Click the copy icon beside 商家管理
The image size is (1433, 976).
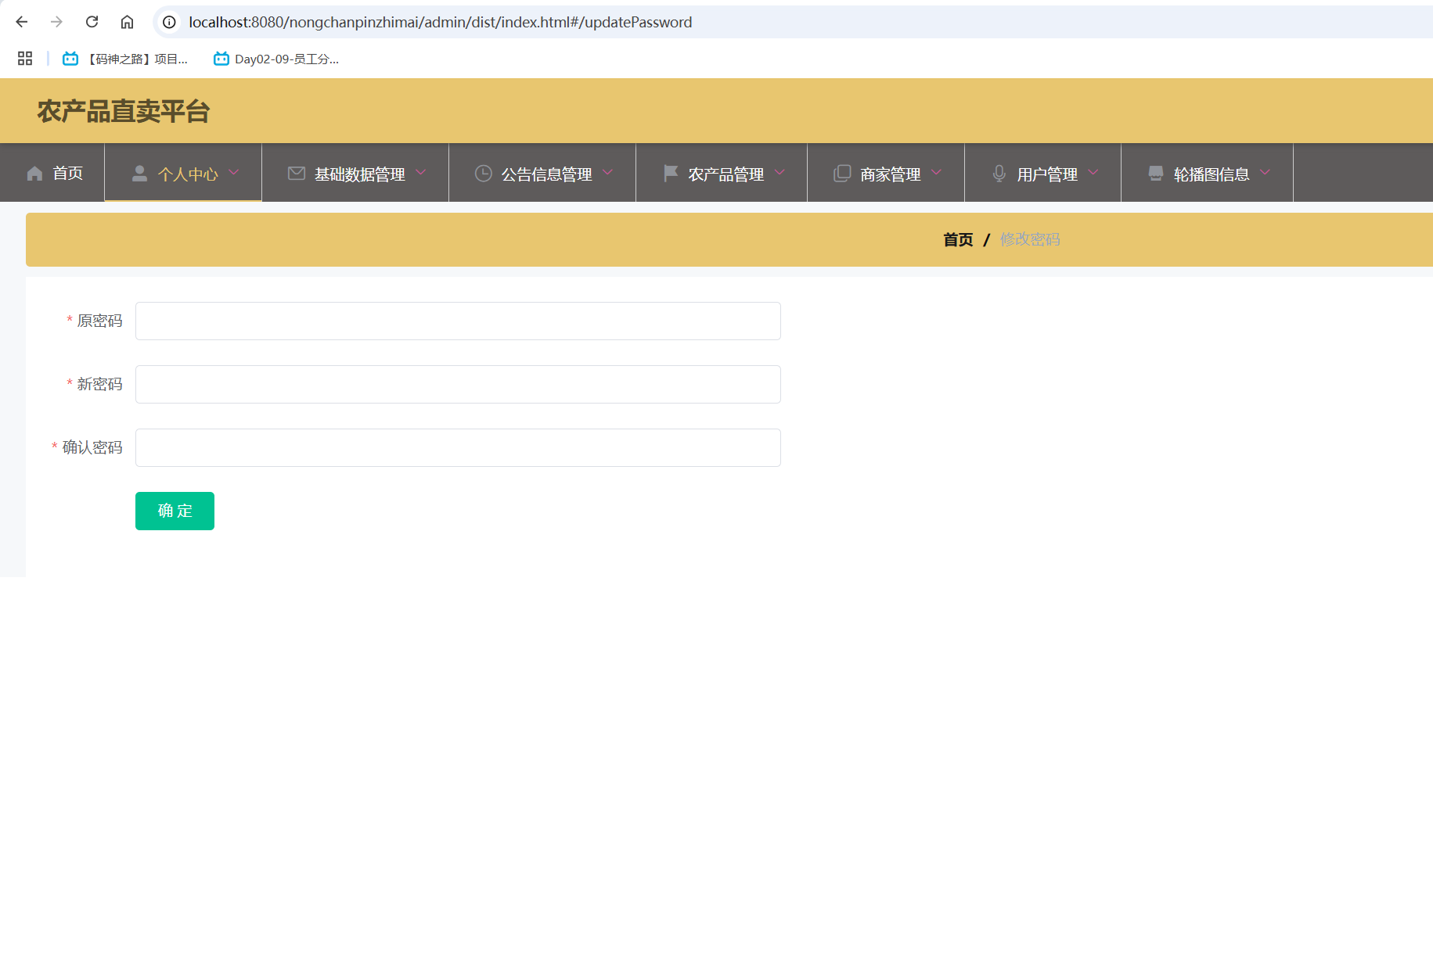click(x=842, y=174)
